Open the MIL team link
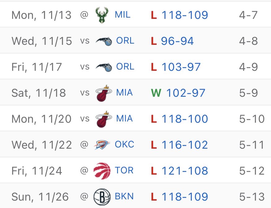The image size is (271, 208). (123, 15)
